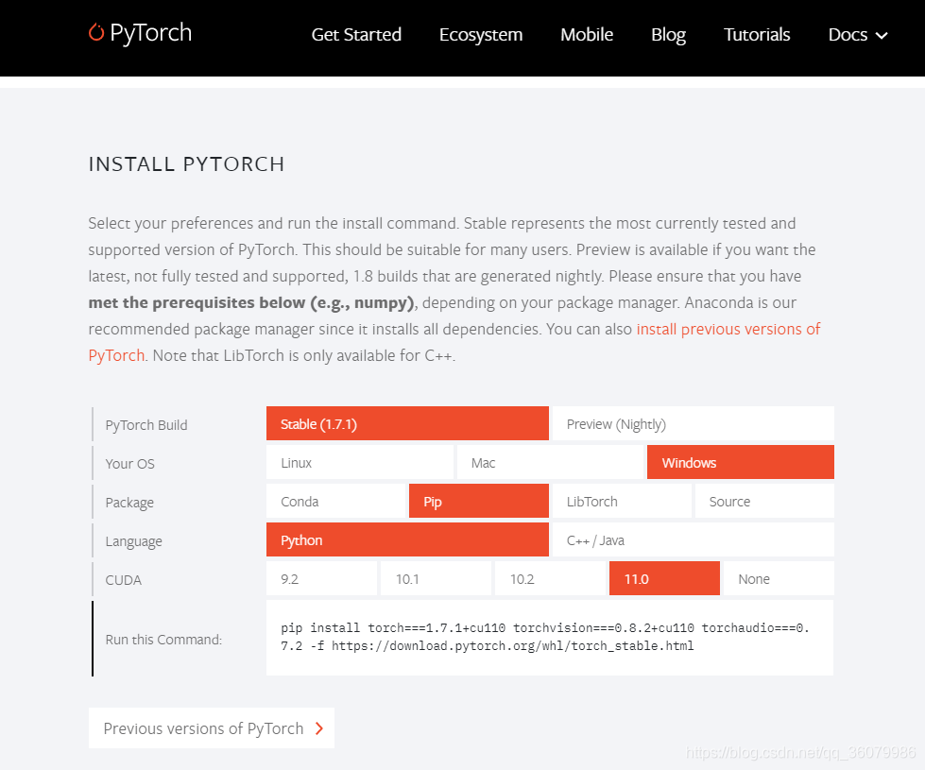Open the Tutorials page

(x=757, y=35)
